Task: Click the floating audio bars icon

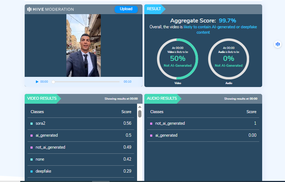Action: (278, 44)
